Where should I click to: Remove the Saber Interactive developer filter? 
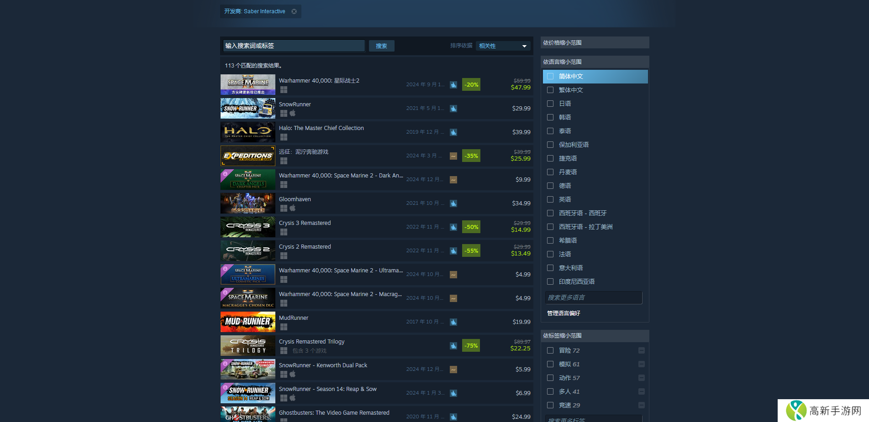(294, 11)
